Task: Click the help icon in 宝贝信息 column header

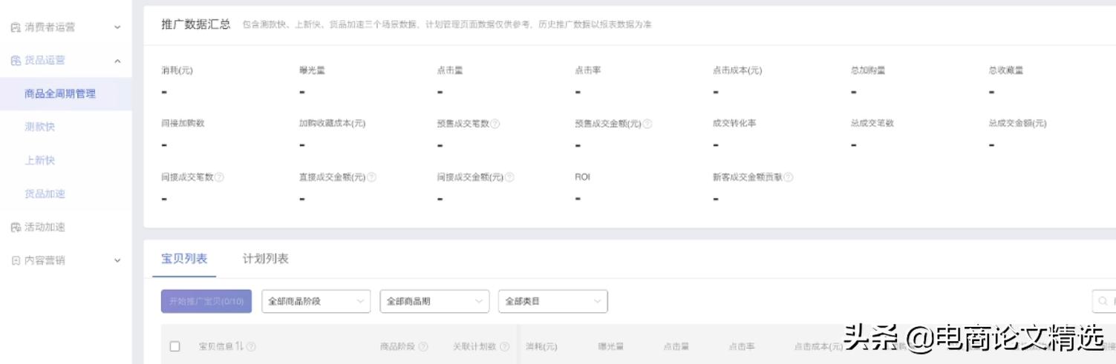Action: pyautogui.click(x=251, y=347)
